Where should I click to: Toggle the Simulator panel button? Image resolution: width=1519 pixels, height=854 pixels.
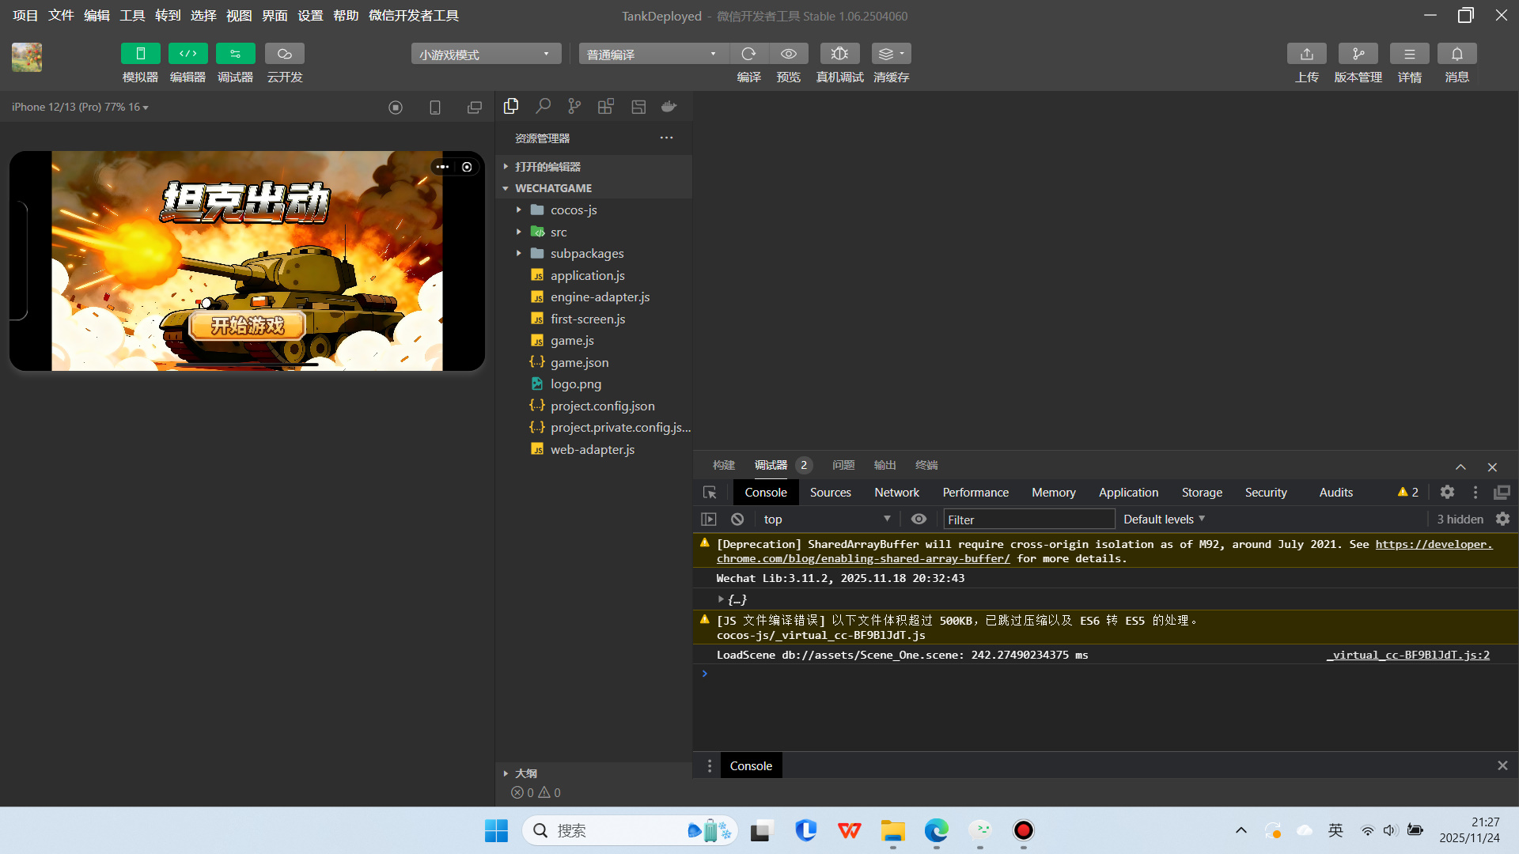point(140,54)
